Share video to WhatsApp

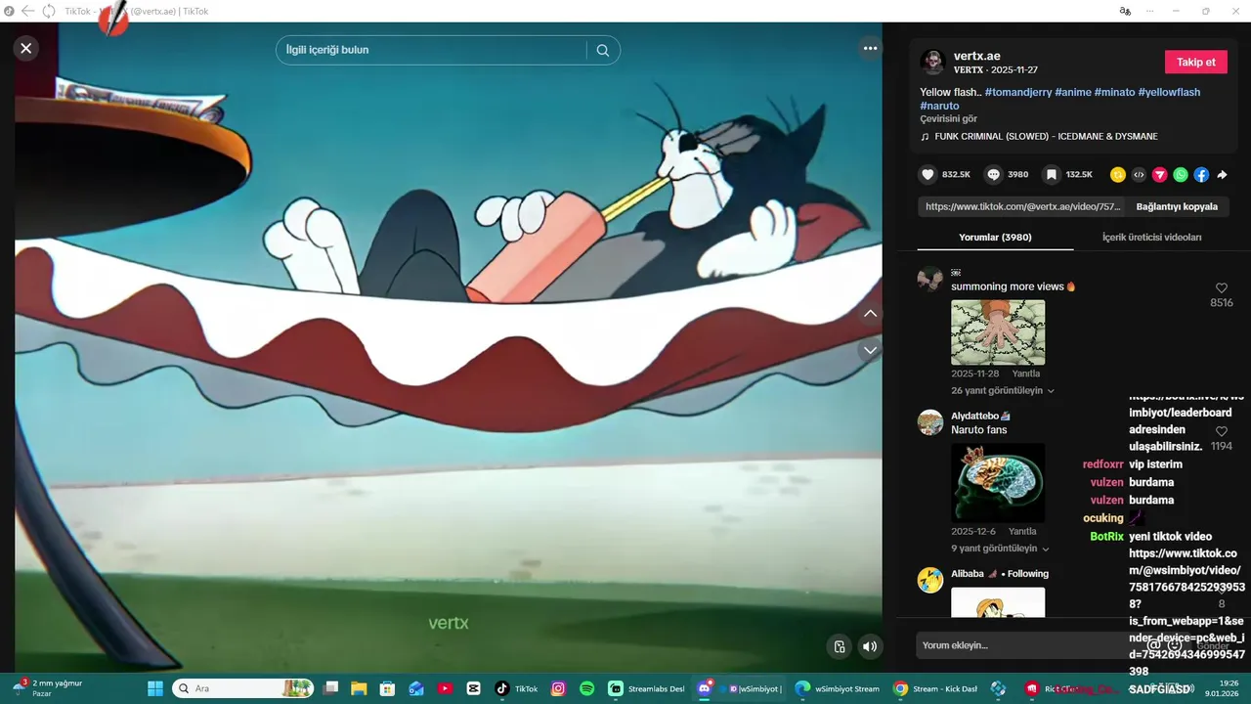[x=1181, y=175]
